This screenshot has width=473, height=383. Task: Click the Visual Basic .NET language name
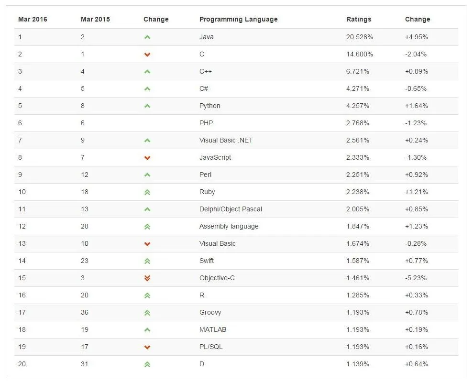226,140
